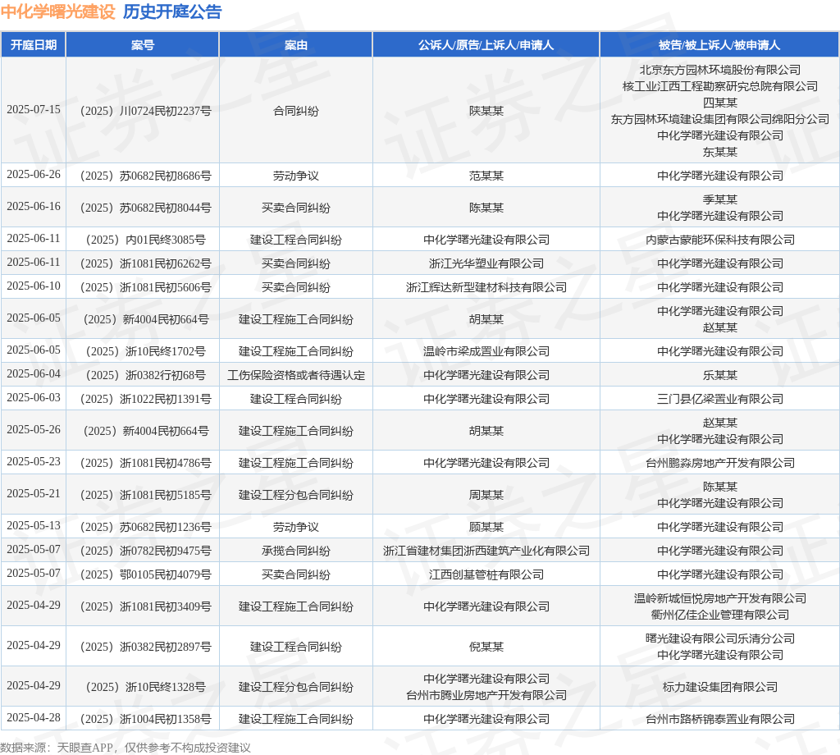This screenshot has height=755, width=840.
Task: Click defendant 季某某
Action: coord(720,199)
